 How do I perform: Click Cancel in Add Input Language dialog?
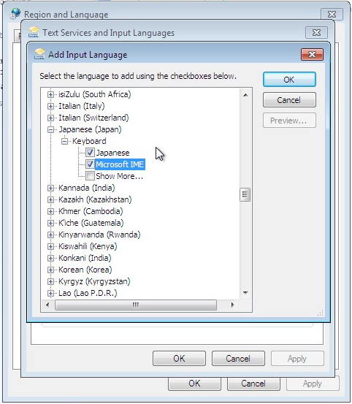click(289, 99)
